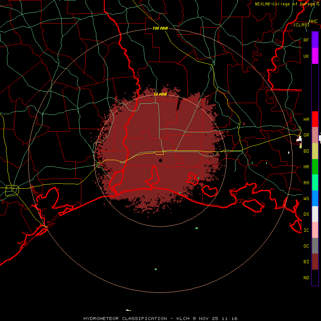321x321 pixels.
Task: Click the "RF" legend label text
Action: (306, 40)
